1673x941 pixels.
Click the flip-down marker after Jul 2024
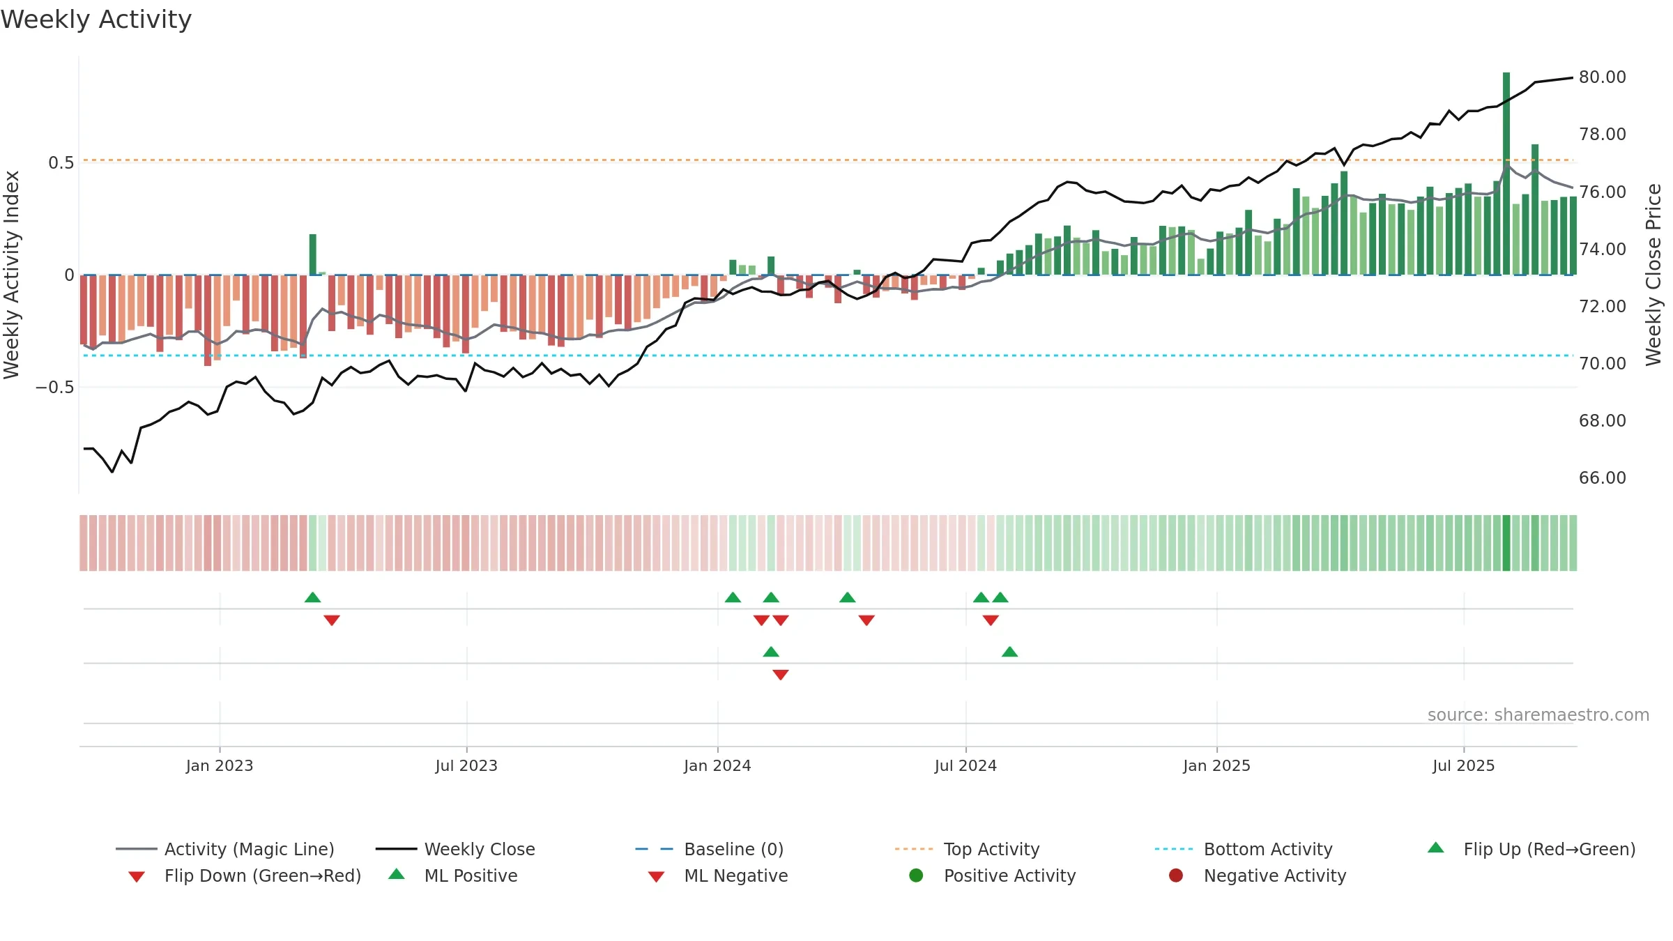click(x=991, y=620)
